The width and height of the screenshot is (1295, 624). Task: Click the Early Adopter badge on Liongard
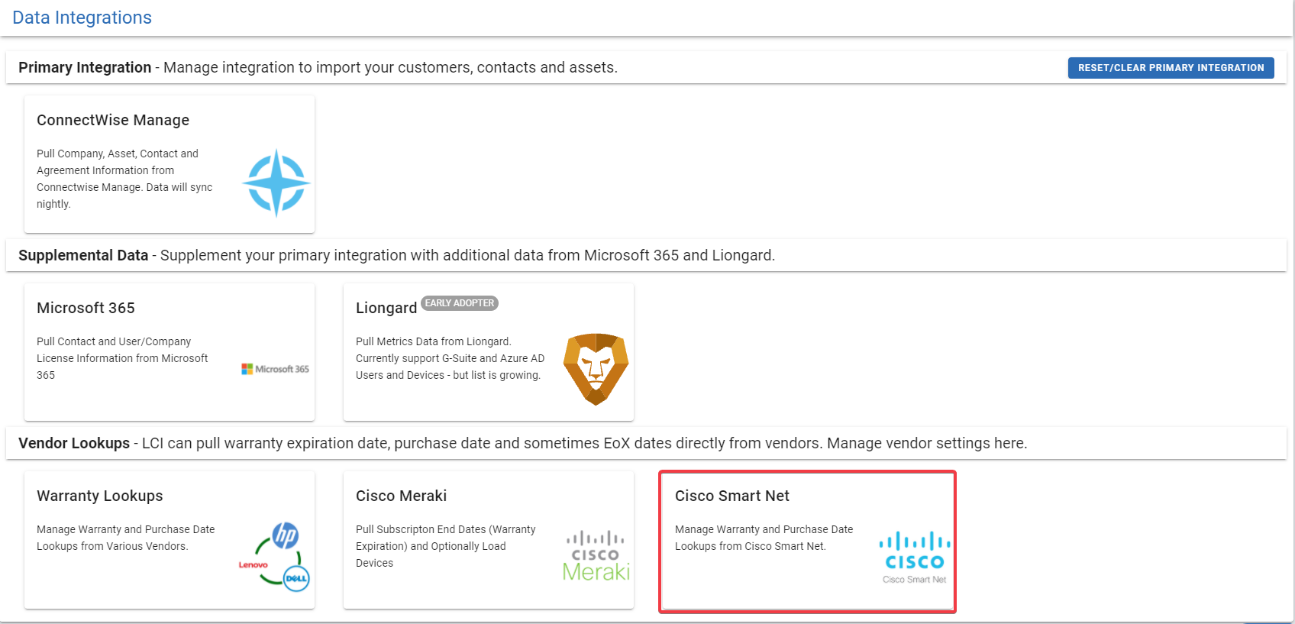pos(459,303)
